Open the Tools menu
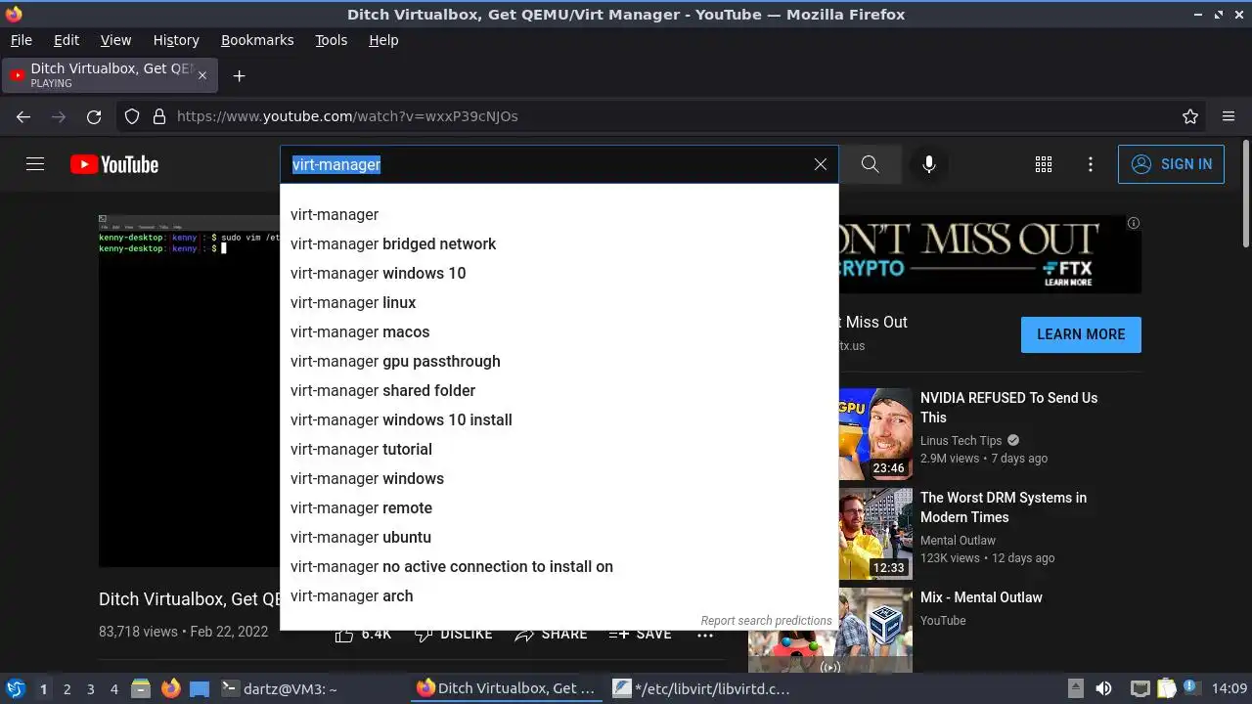This screenshot has width=1252, height=704. [x=332, y=40]
